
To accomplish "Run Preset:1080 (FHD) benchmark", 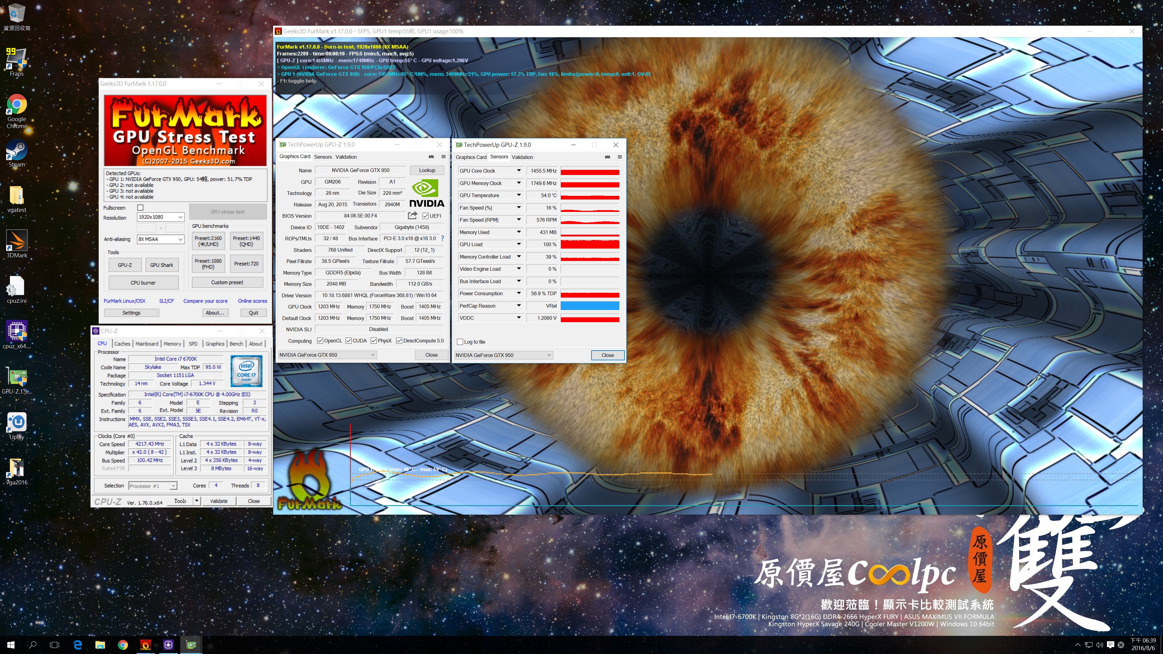I will pyautogui.click(x=208, y=264).
